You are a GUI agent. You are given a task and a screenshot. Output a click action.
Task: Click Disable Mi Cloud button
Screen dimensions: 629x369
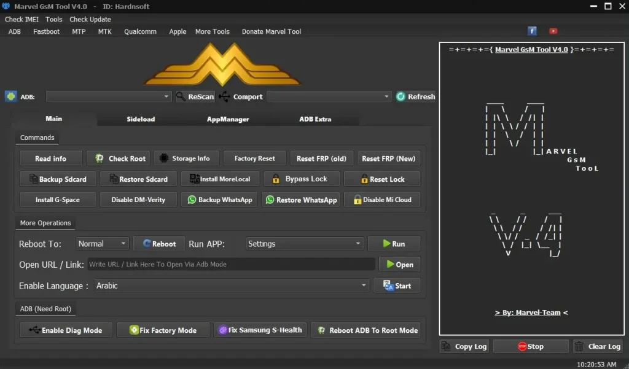point(382,200)
